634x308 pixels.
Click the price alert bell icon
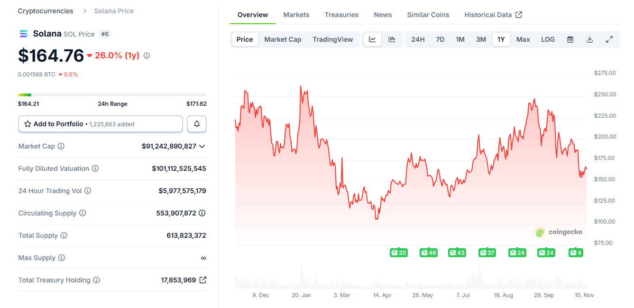pos(197,124)
